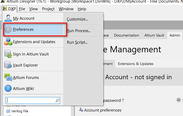Select Verilog File in the list
Screen dimensions: 183x116
[x=20, y=111]
